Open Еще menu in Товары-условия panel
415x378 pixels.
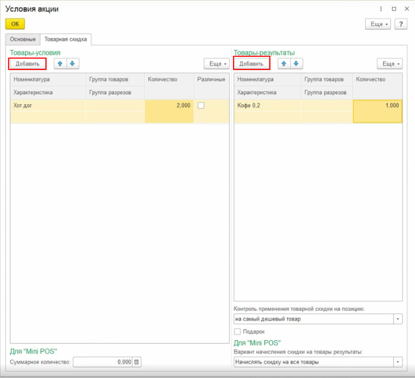pyautogui.click(x=217, y=64)
